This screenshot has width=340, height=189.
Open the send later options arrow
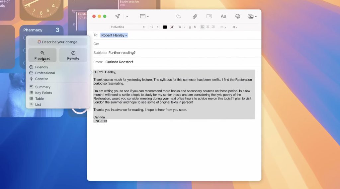pos(127,17)
